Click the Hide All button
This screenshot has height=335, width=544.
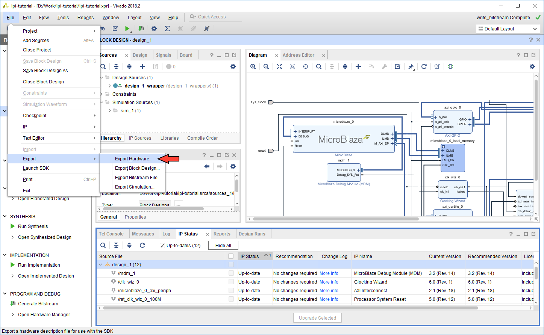tap(223, 246)
